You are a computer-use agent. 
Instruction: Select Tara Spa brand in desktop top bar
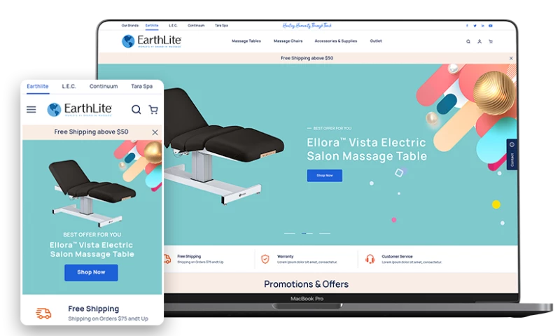(221, 26)
